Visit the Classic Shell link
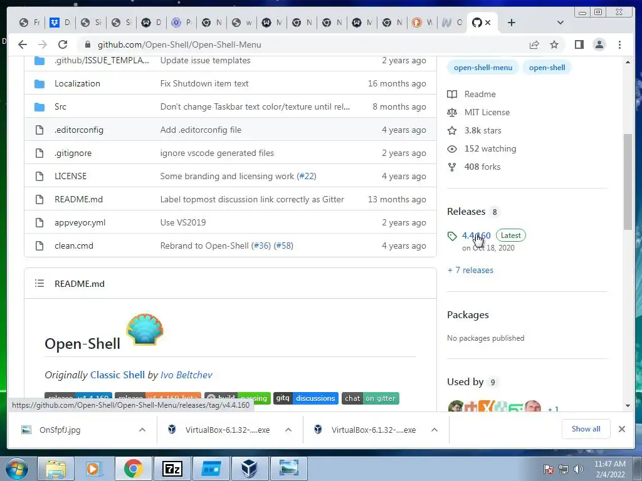The height and width of the screenshot is (481, 642). [x=117, y=375]
